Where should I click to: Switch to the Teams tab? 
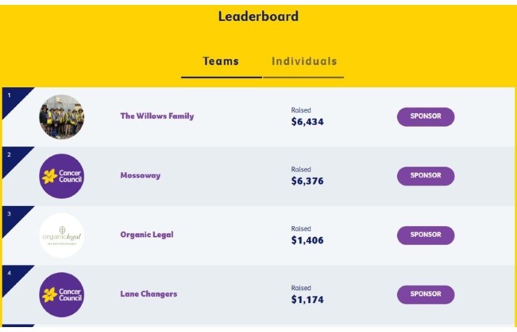click(x=221, y=61)
